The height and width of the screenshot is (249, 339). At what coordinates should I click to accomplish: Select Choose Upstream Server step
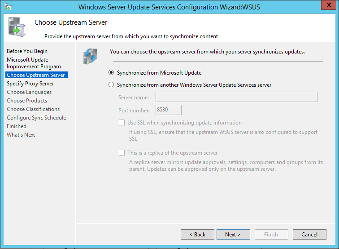tap(36, 75)
